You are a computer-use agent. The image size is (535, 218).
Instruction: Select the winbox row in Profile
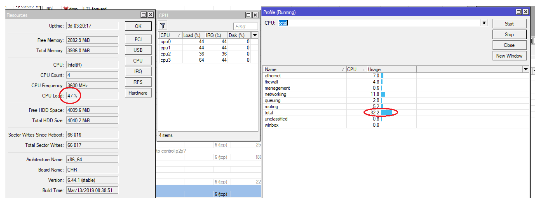click(x=396, y=125)
